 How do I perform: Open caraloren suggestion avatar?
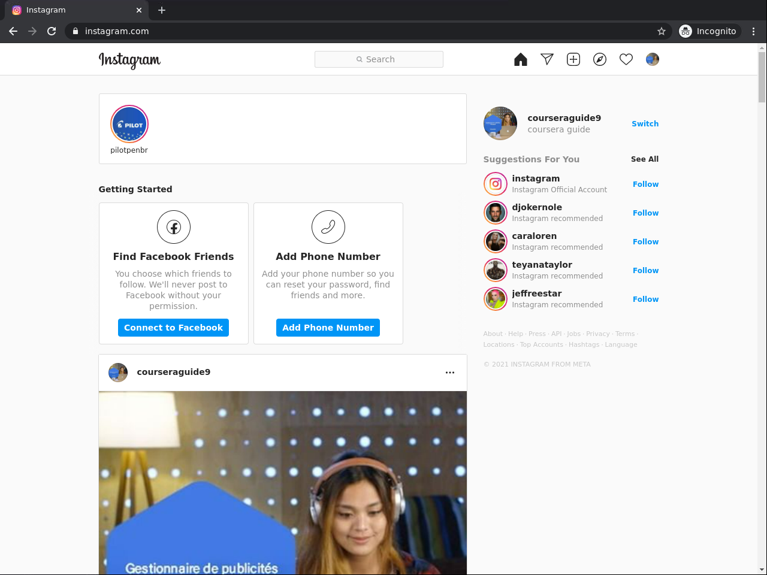(x=496, y=241)
